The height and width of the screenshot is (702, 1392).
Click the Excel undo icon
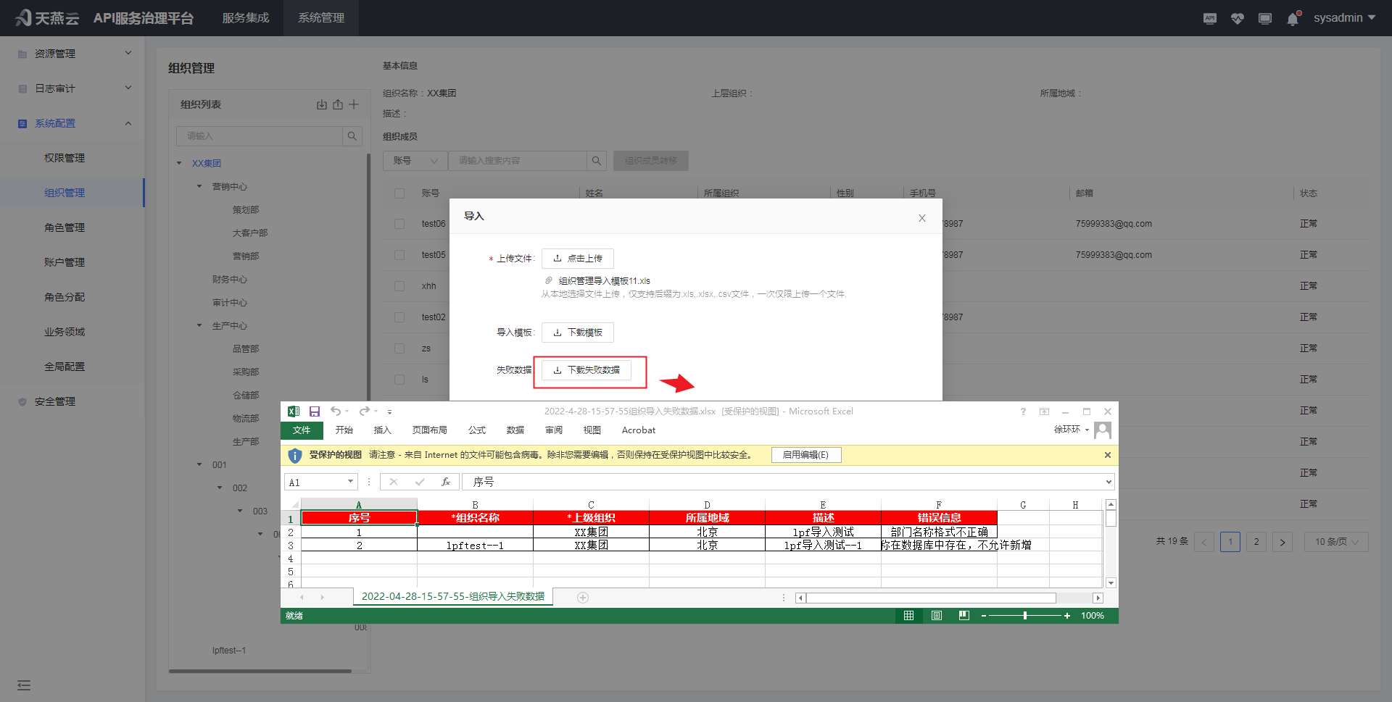tap(336, 411)
